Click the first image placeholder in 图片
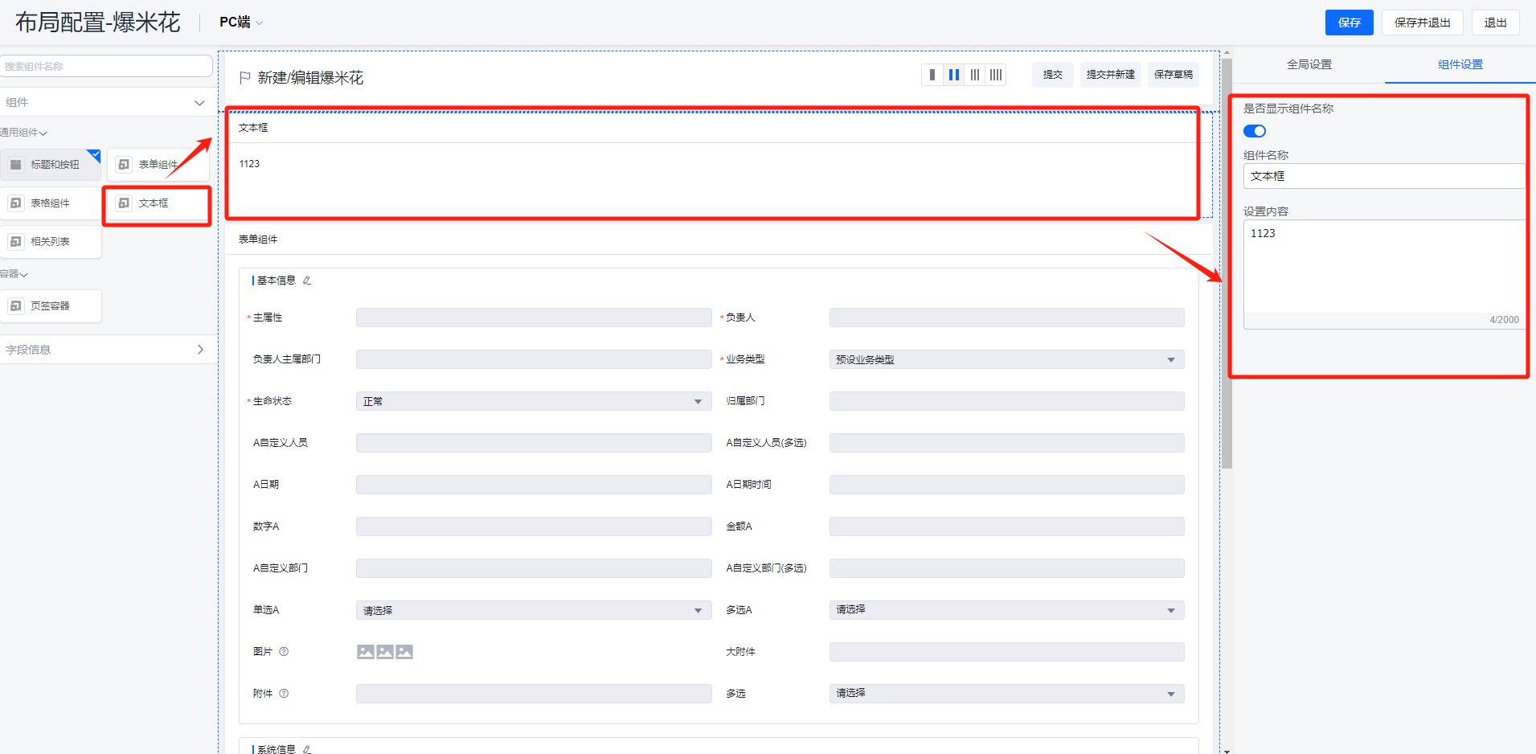1536x754 pixels. (x=366, y=652)
